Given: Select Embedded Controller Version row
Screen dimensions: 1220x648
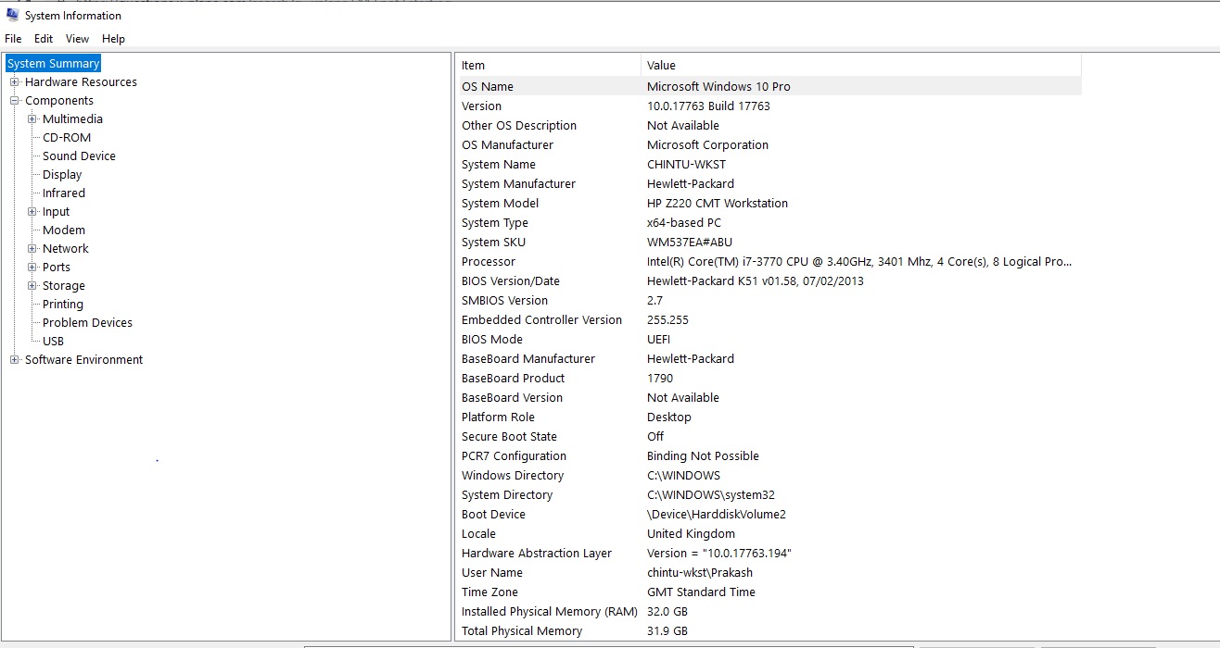Looking at the screenshot, I should (769, 319).
